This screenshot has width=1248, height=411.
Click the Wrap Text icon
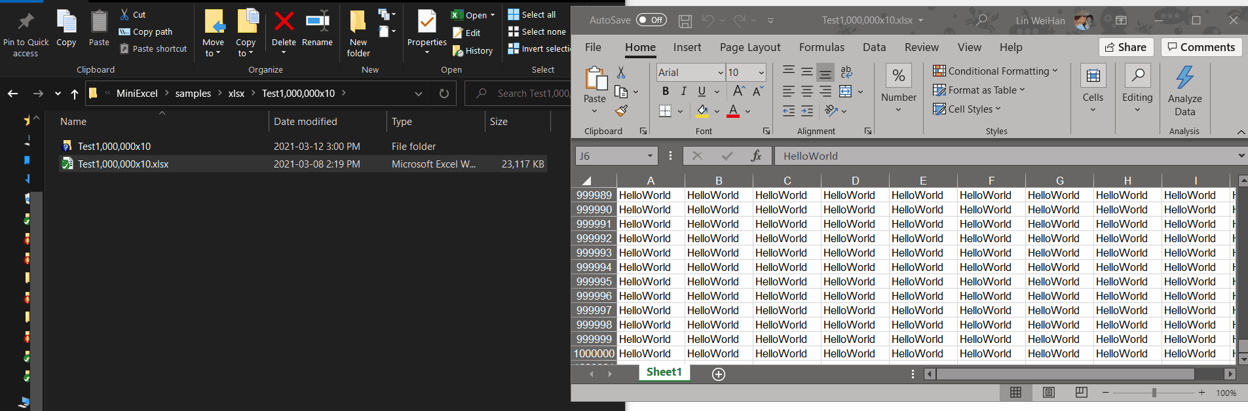coord(846,72)
